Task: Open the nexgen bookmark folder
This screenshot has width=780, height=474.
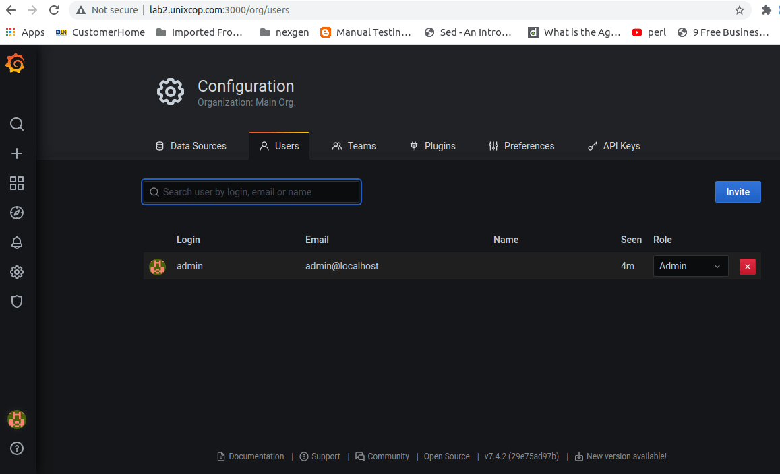Action: (284, 32)
